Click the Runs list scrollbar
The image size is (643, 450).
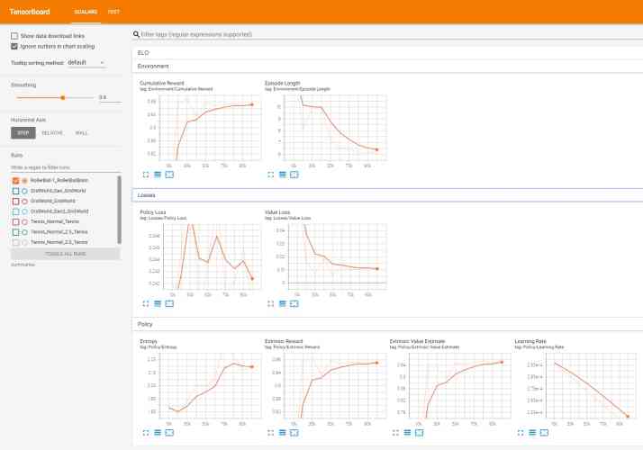[x=120, y=210]
